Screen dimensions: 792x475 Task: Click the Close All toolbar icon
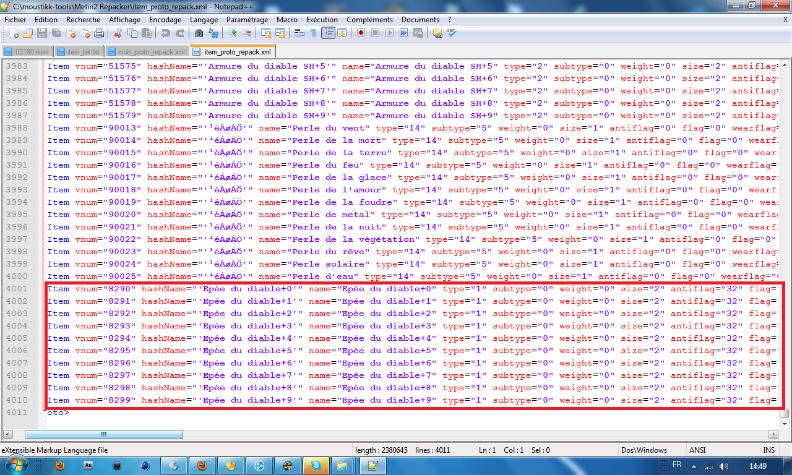(84, 33)
